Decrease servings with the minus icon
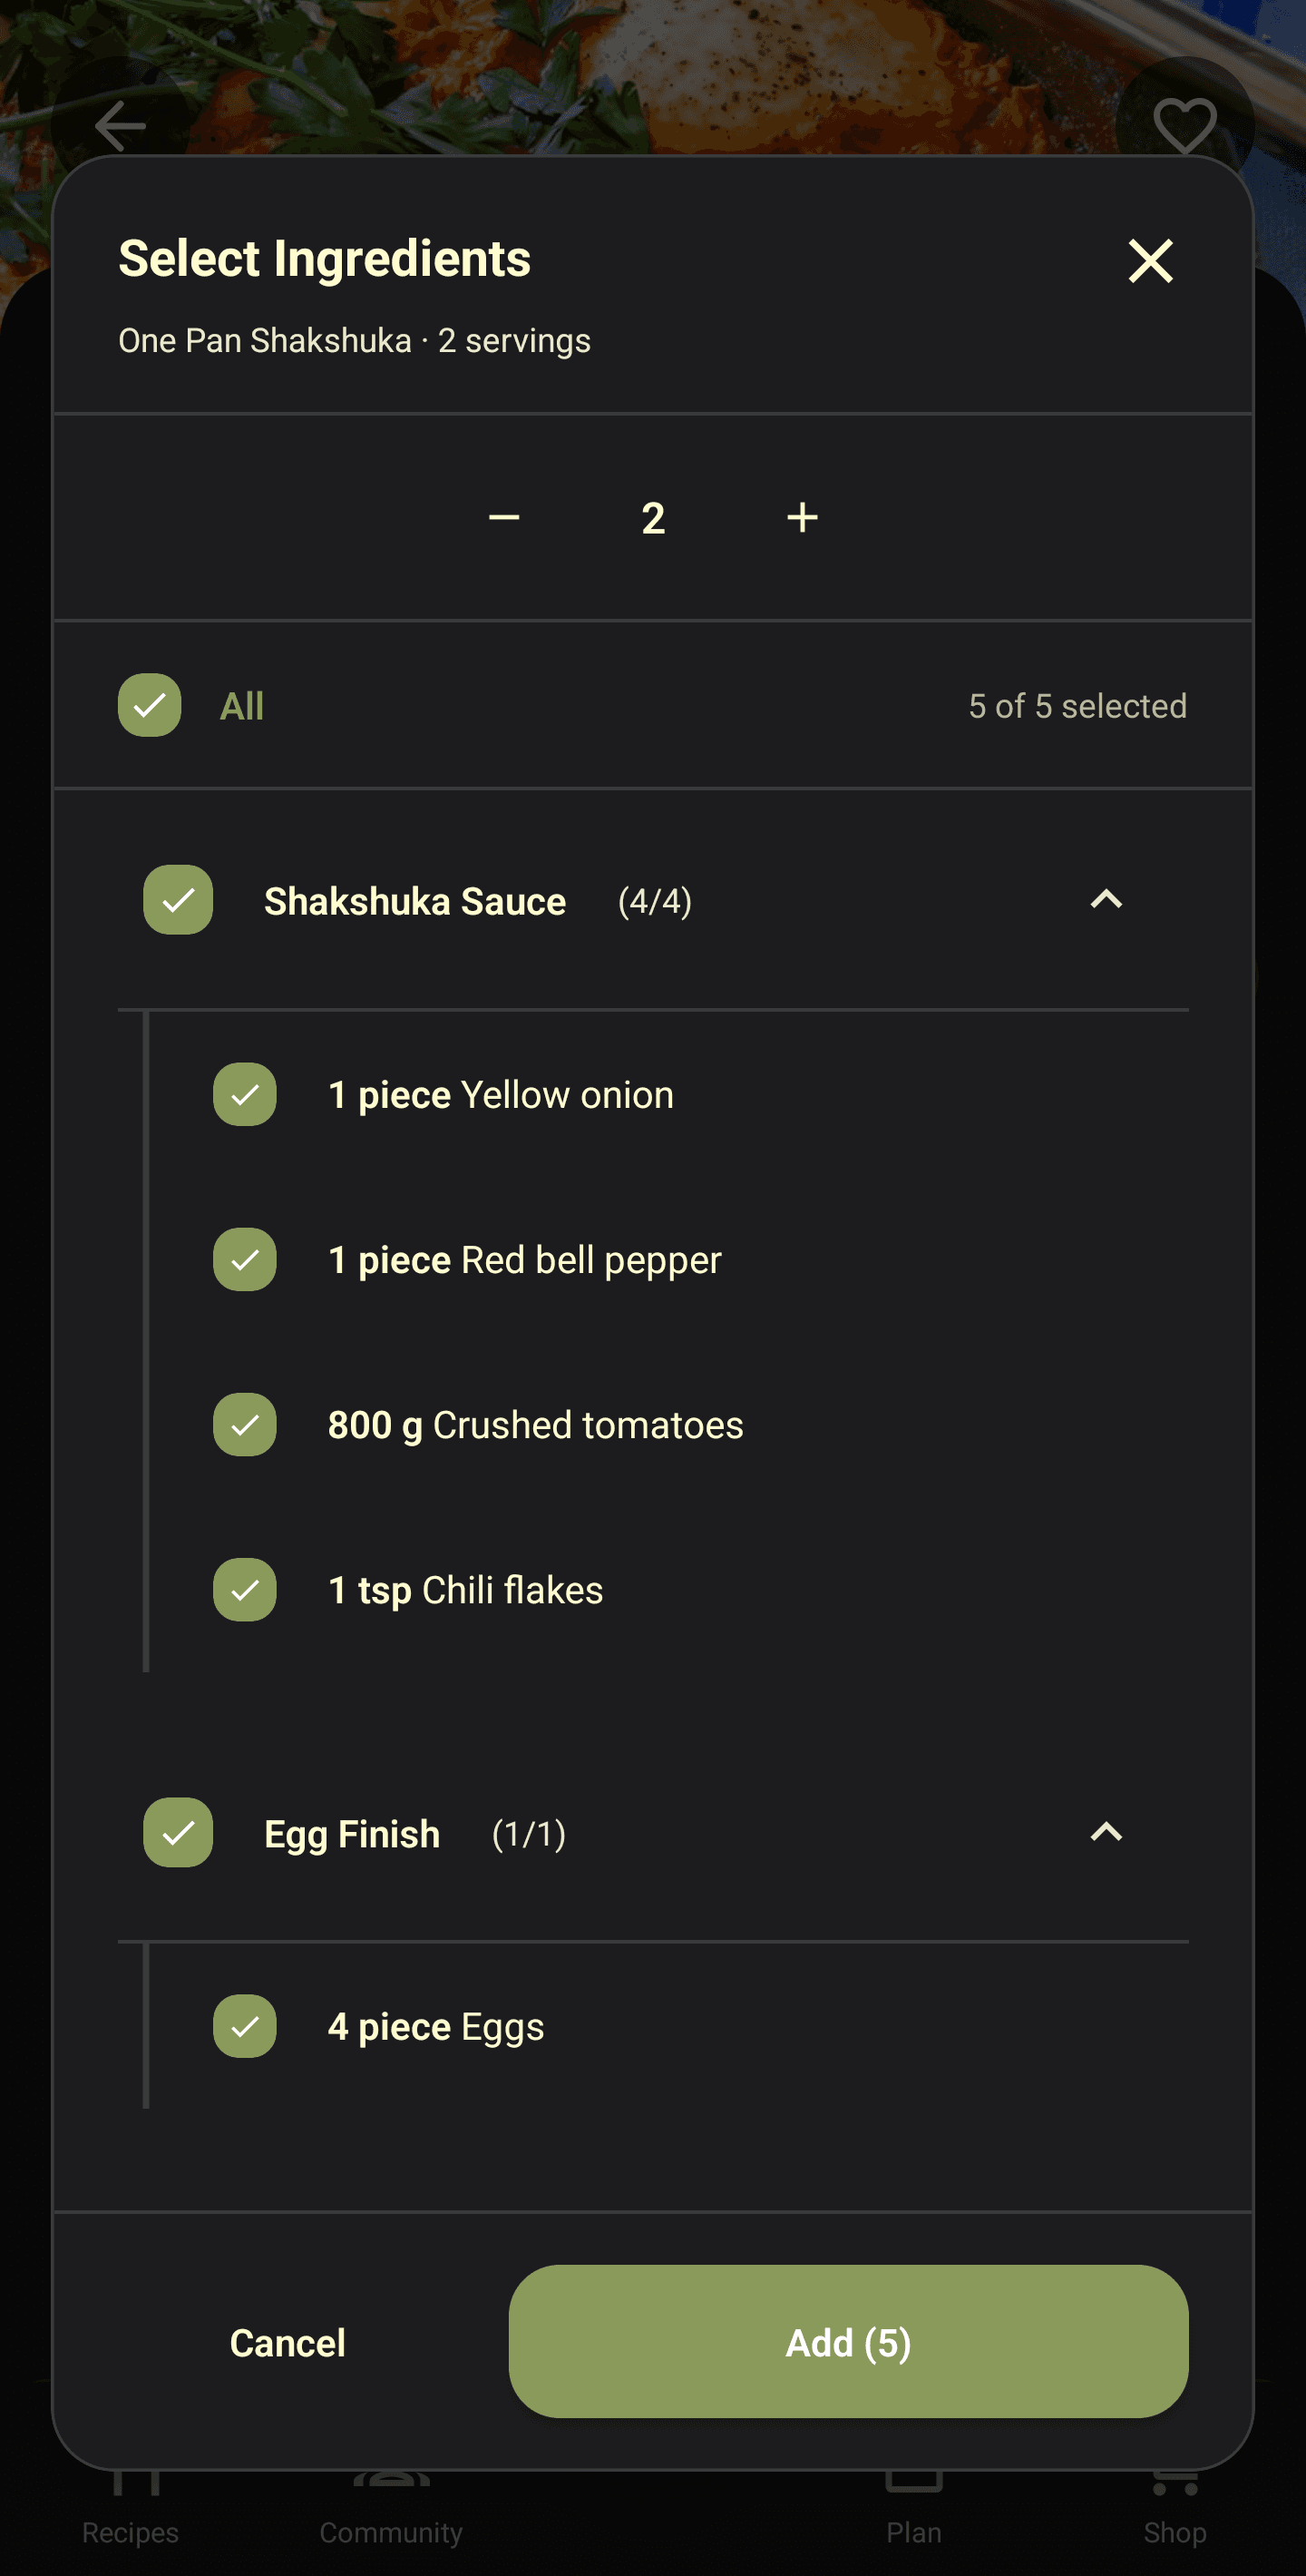The width and height of the screenshot is (1306, 2576). [x=503, y=518]
